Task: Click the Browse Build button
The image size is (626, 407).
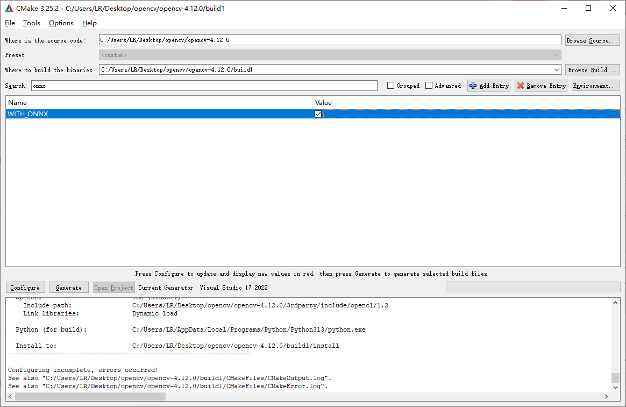Action: pyautogui.click(x=593, y=69)
